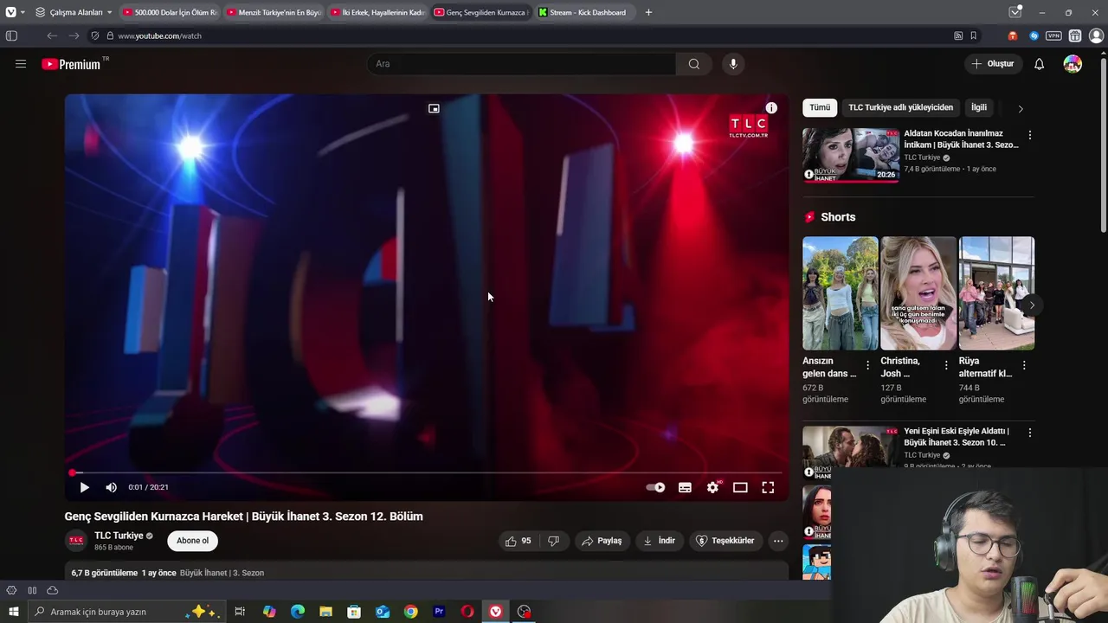Open the Vivaldi menu icon
The width and height of the screenshot is (1108, 623).
pyautogui.click(x=10, y=12)
